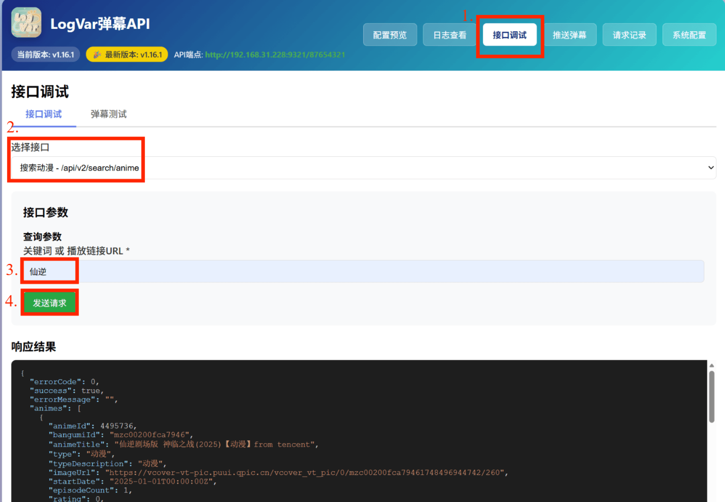The width and height of the screenshot is (725, 502).
Task: Switch to the 弹幕测试 tab
Action: (108, 114)
